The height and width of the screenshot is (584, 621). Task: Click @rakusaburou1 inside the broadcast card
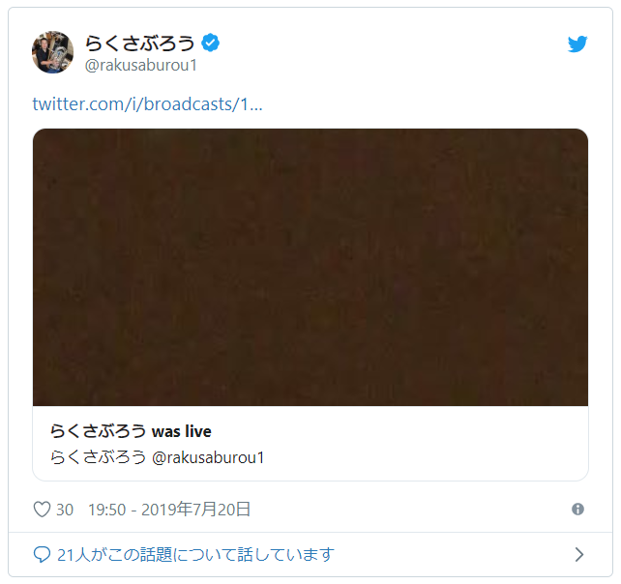point(208,457)
